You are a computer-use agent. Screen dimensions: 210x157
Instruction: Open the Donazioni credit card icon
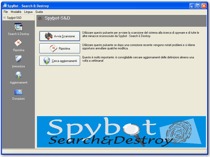[18, 92]
